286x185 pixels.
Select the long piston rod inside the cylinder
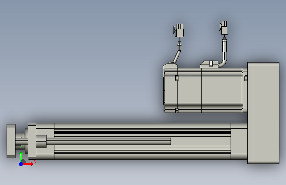pos(109,141)
